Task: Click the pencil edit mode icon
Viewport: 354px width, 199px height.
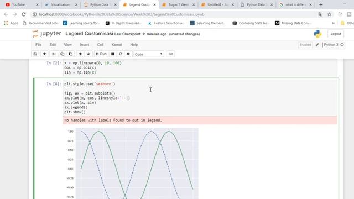Action: pos(317,45)
